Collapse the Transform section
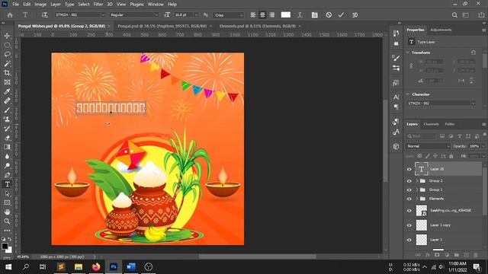This screenshot has width=488, height=274. 408,53
